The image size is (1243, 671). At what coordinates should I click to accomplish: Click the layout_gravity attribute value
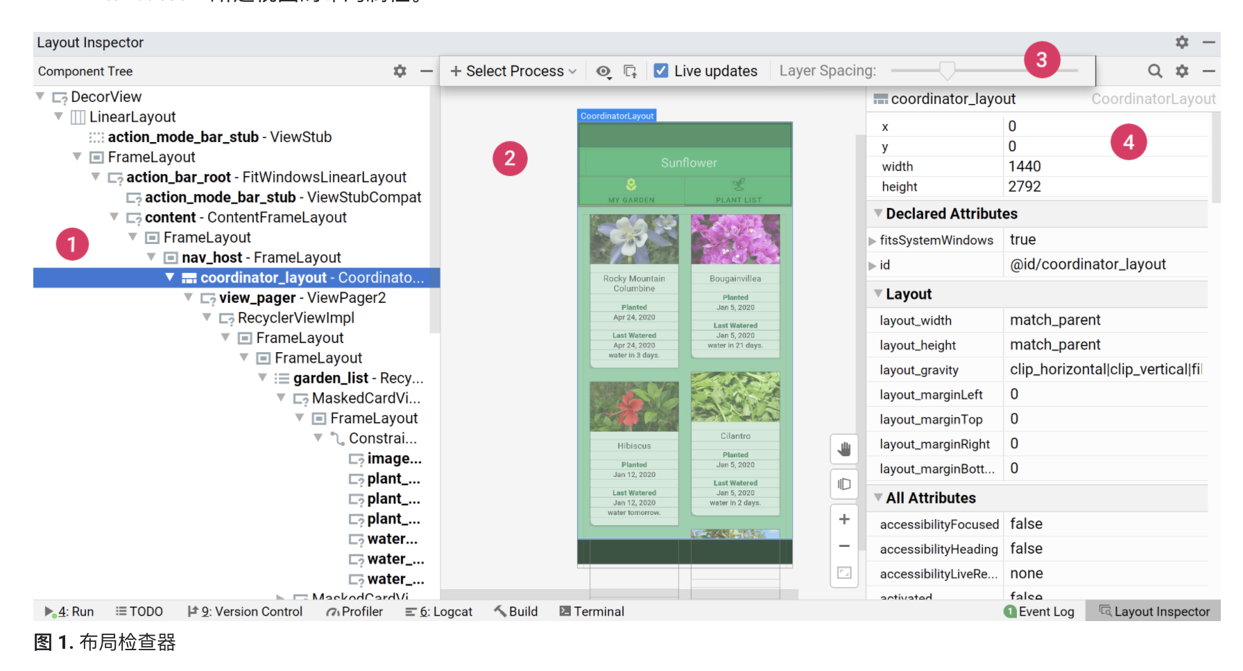[1106, 369]
